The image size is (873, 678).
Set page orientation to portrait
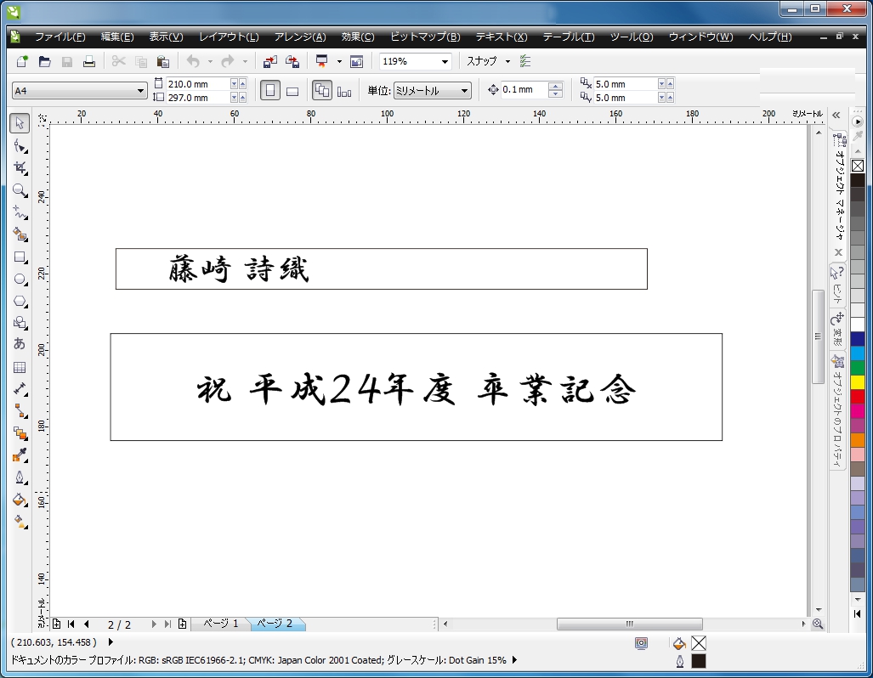click(x=270, y=90)
